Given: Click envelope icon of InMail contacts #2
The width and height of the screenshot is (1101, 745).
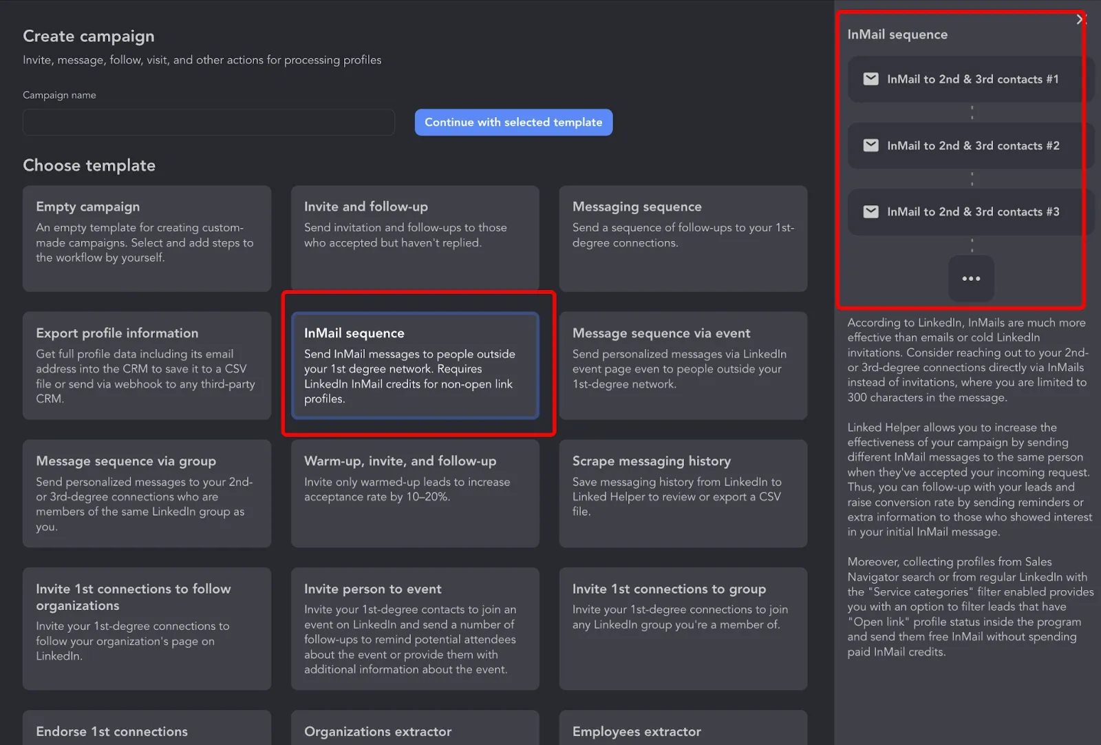Looking at the screenshot, I should (x=870, y=145).
